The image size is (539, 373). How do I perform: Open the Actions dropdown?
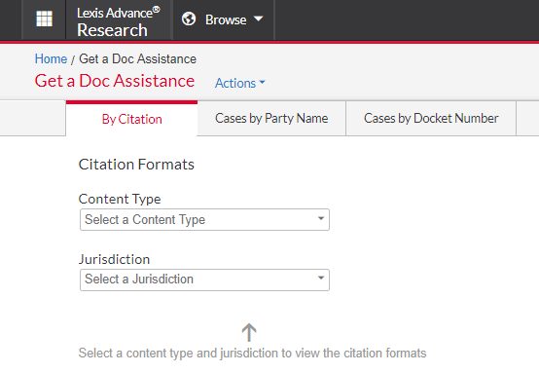pyautogui.click(x=240, y=83)
